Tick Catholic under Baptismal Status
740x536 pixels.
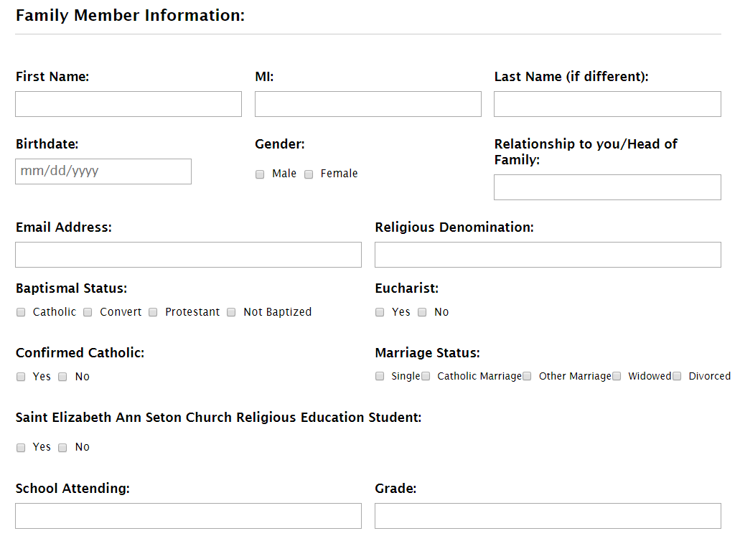coord(21,312)
